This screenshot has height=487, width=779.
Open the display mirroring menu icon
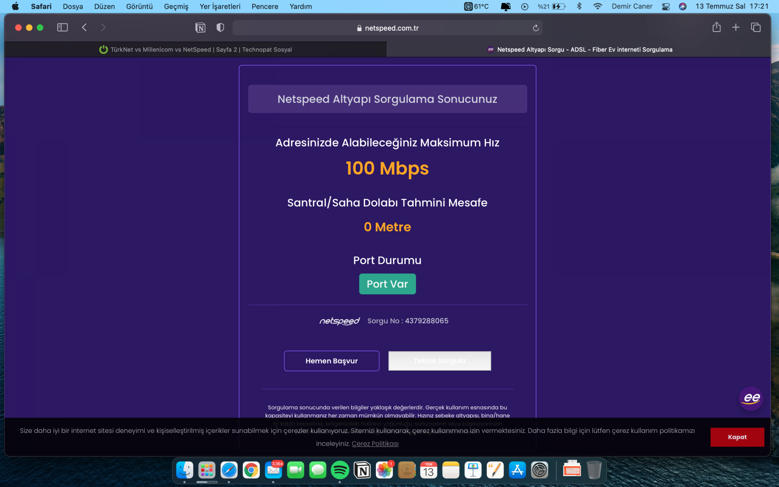506,6
